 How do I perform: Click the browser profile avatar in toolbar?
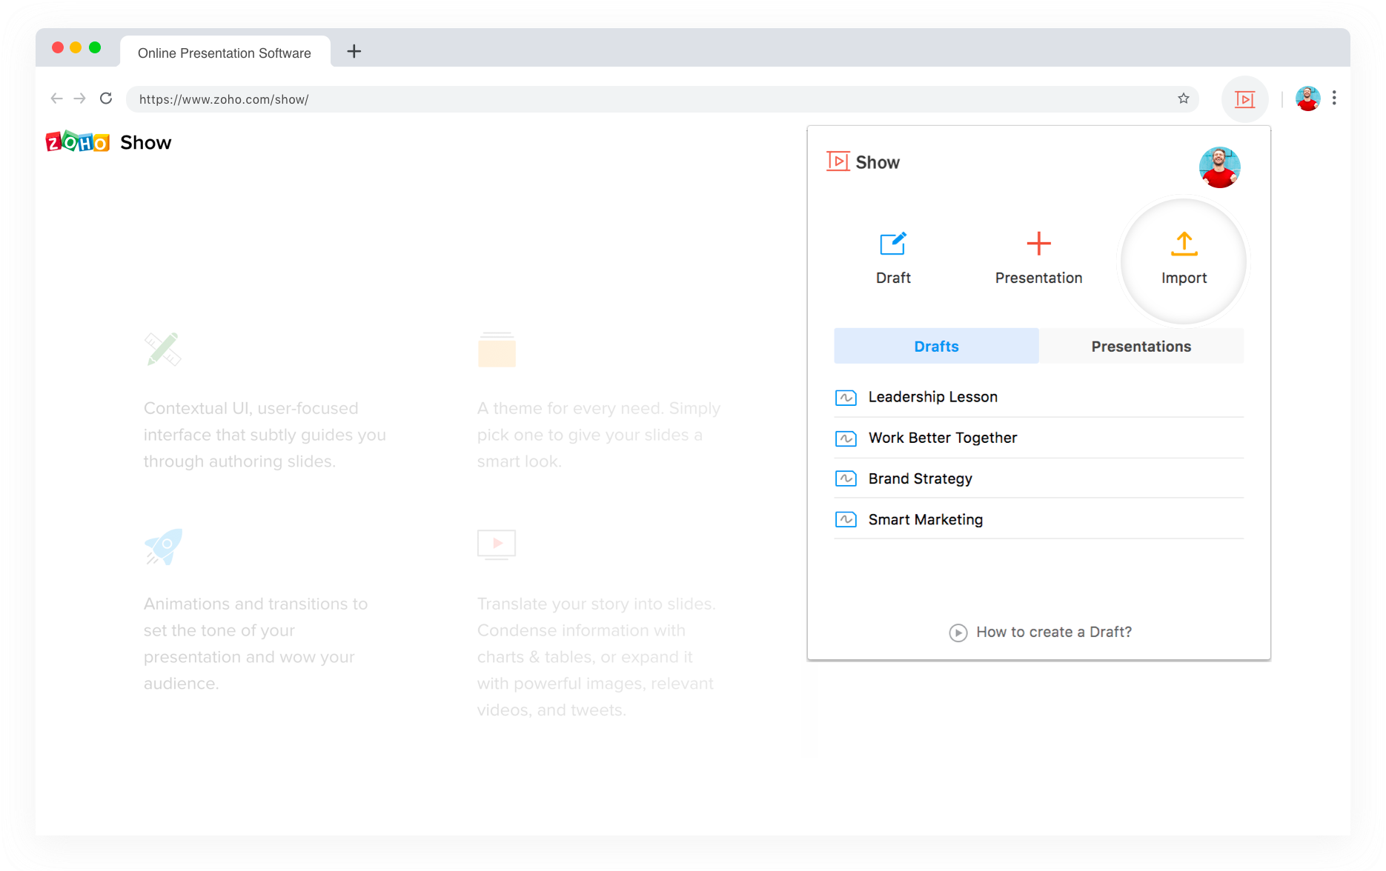click(x=1307, y=99)
